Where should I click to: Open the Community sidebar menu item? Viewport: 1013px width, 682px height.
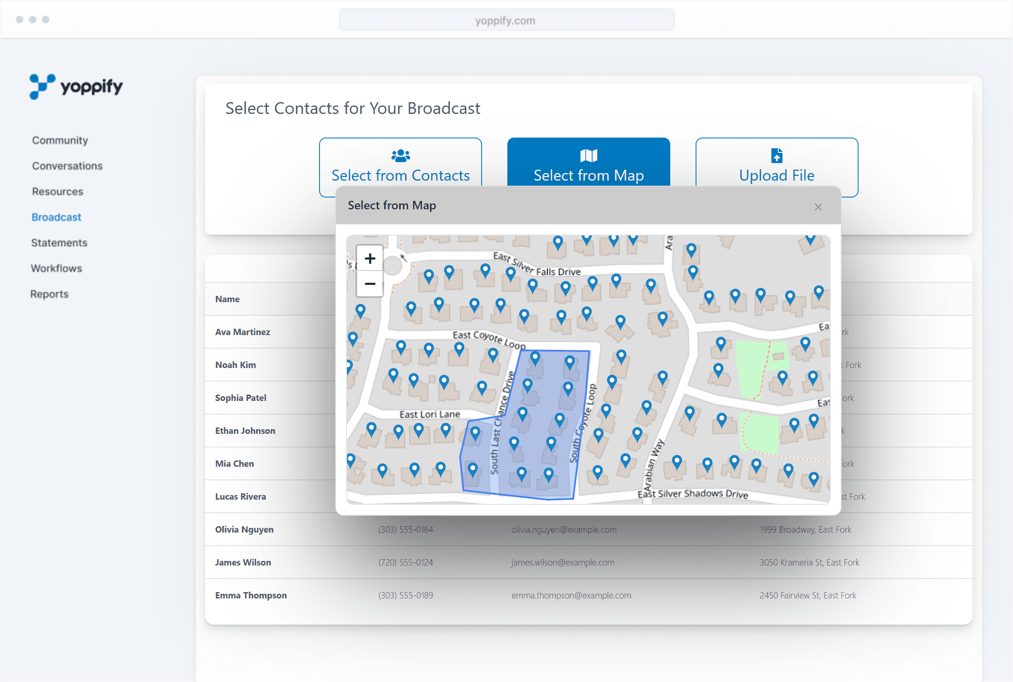pos(60,140)
